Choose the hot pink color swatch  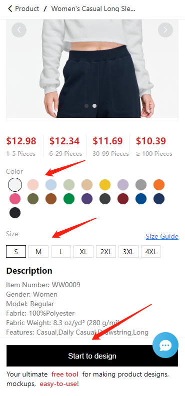point(15,199)
